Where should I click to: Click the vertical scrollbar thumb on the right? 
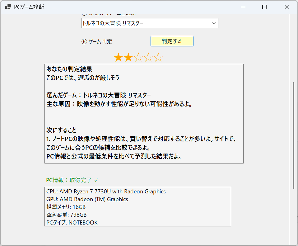(x=293, y=135)
